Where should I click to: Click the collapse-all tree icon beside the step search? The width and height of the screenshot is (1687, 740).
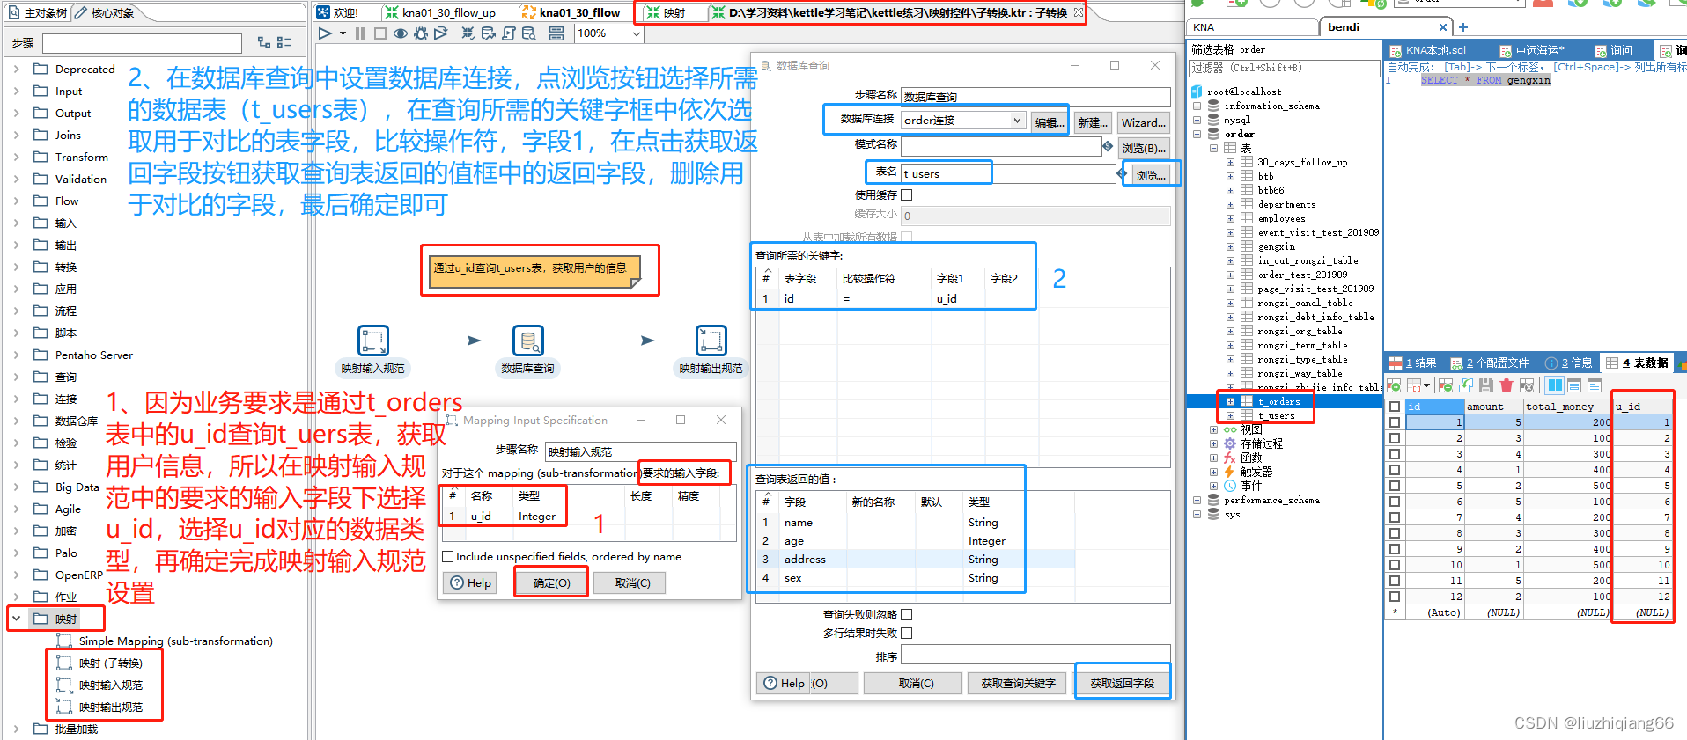(284, 42)
